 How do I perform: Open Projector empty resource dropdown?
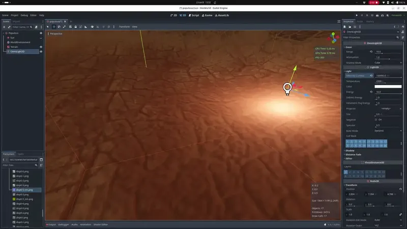[388, 108]
